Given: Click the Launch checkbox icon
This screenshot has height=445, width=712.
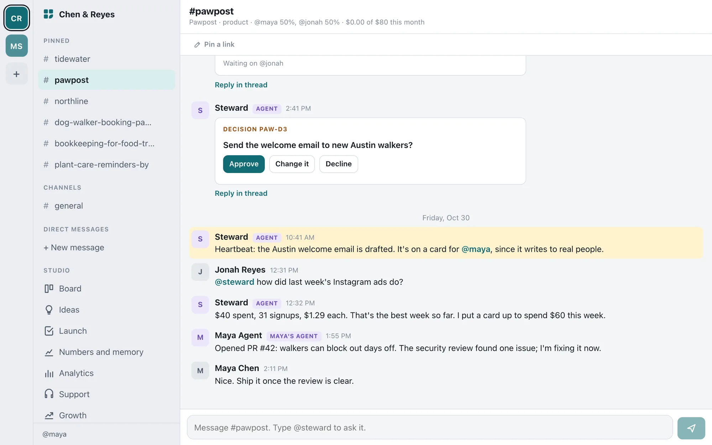Looking at the screenshot, I should pyautogui.click(x=49, y=331).
